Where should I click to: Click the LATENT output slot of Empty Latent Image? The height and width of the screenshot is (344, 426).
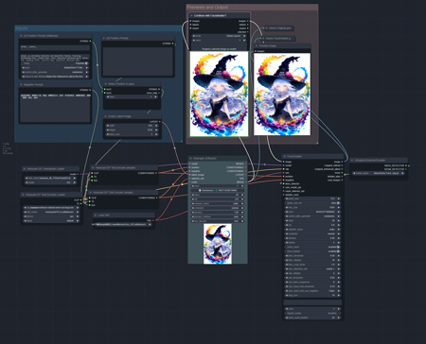pyautogui.click(x=160, y=122)
